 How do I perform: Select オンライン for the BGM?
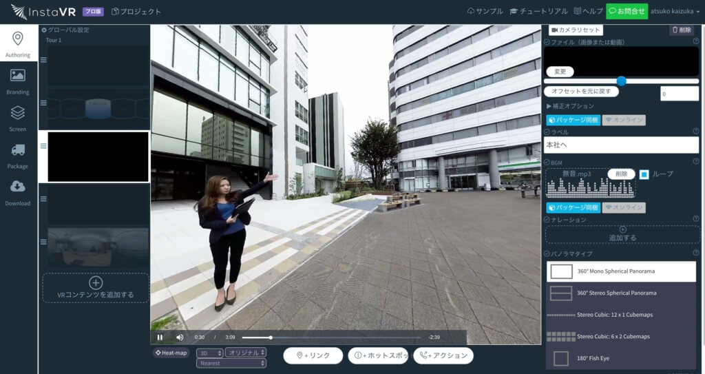(x=624, y=207)
